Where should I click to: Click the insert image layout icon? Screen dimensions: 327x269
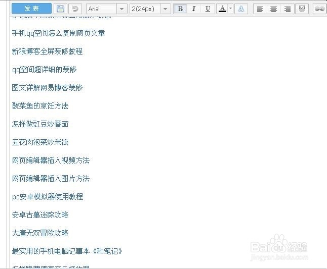point(302,9)
